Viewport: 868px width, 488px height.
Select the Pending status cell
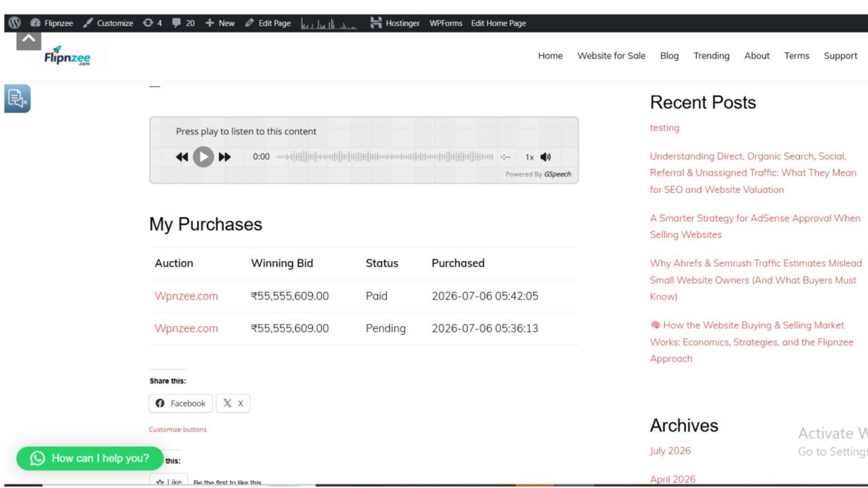pyautogui.click(x=386, y=328)
